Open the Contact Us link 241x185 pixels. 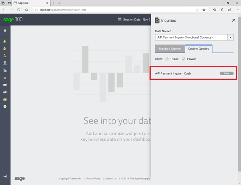point(111,179)
